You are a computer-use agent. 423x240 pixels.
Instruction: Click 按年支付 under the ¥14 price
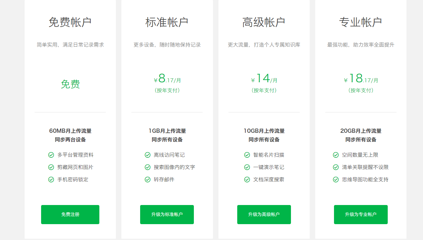(x=264, y=90)
